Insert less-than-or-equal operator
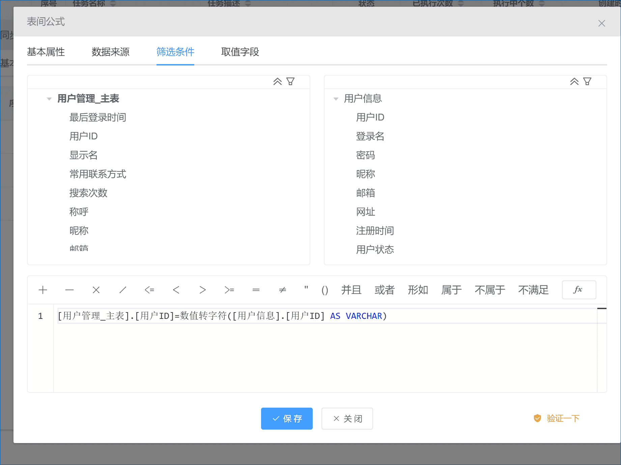The width and height of the screenshot is (621, 465). click(x=149, y=290)
